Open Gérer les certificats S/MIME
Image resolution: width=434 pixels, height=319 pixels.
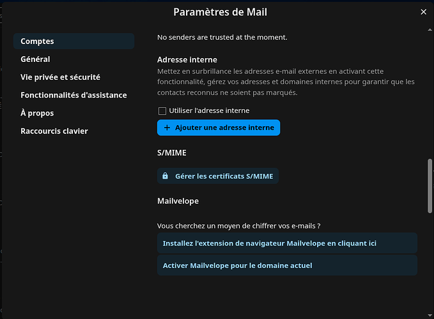click(218, 176)
